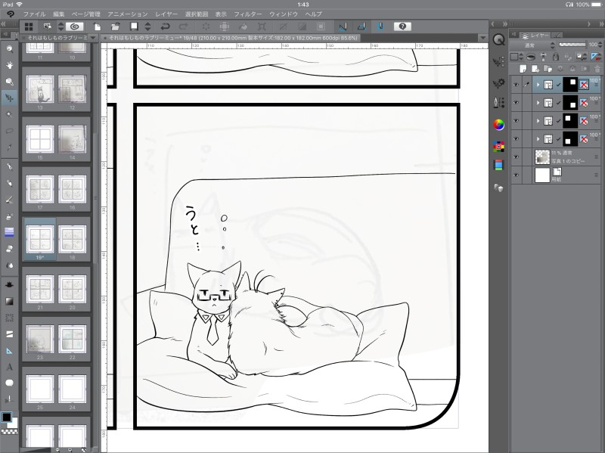
Task: Open Clip Studio spiral icon
Action: point(74,26)
